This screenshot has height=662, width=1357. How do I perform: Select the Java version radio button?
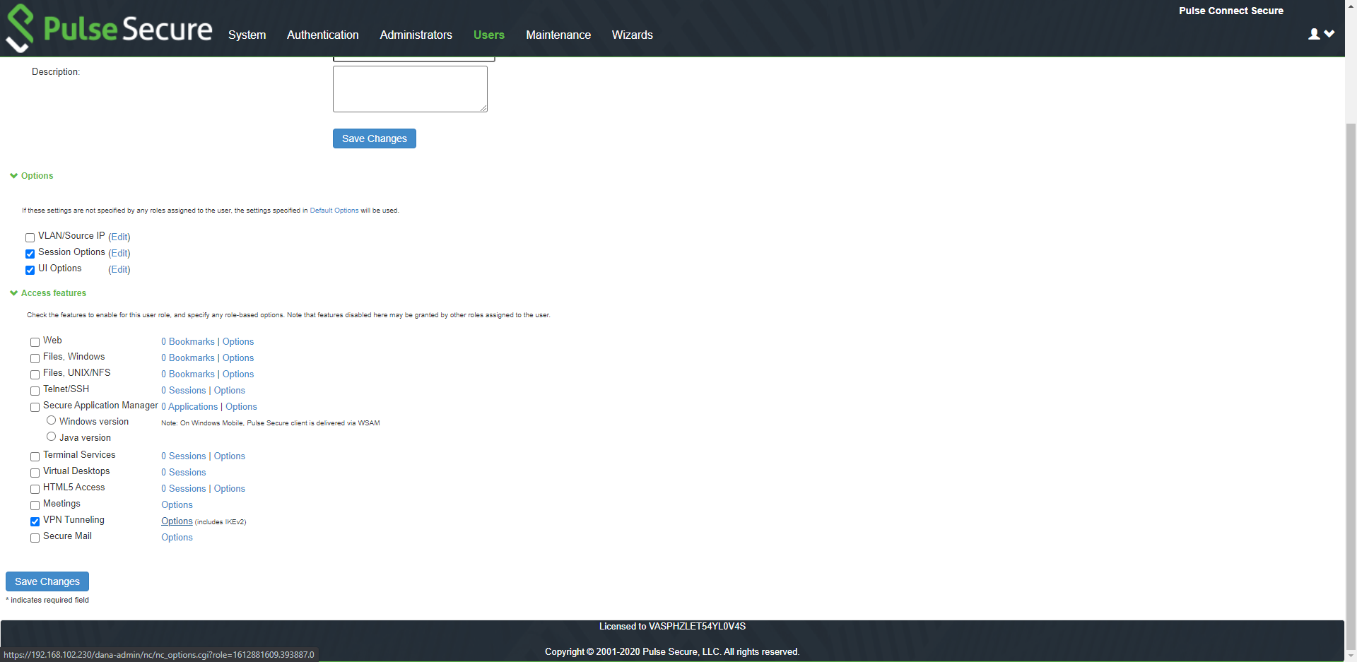click(51, 437)
